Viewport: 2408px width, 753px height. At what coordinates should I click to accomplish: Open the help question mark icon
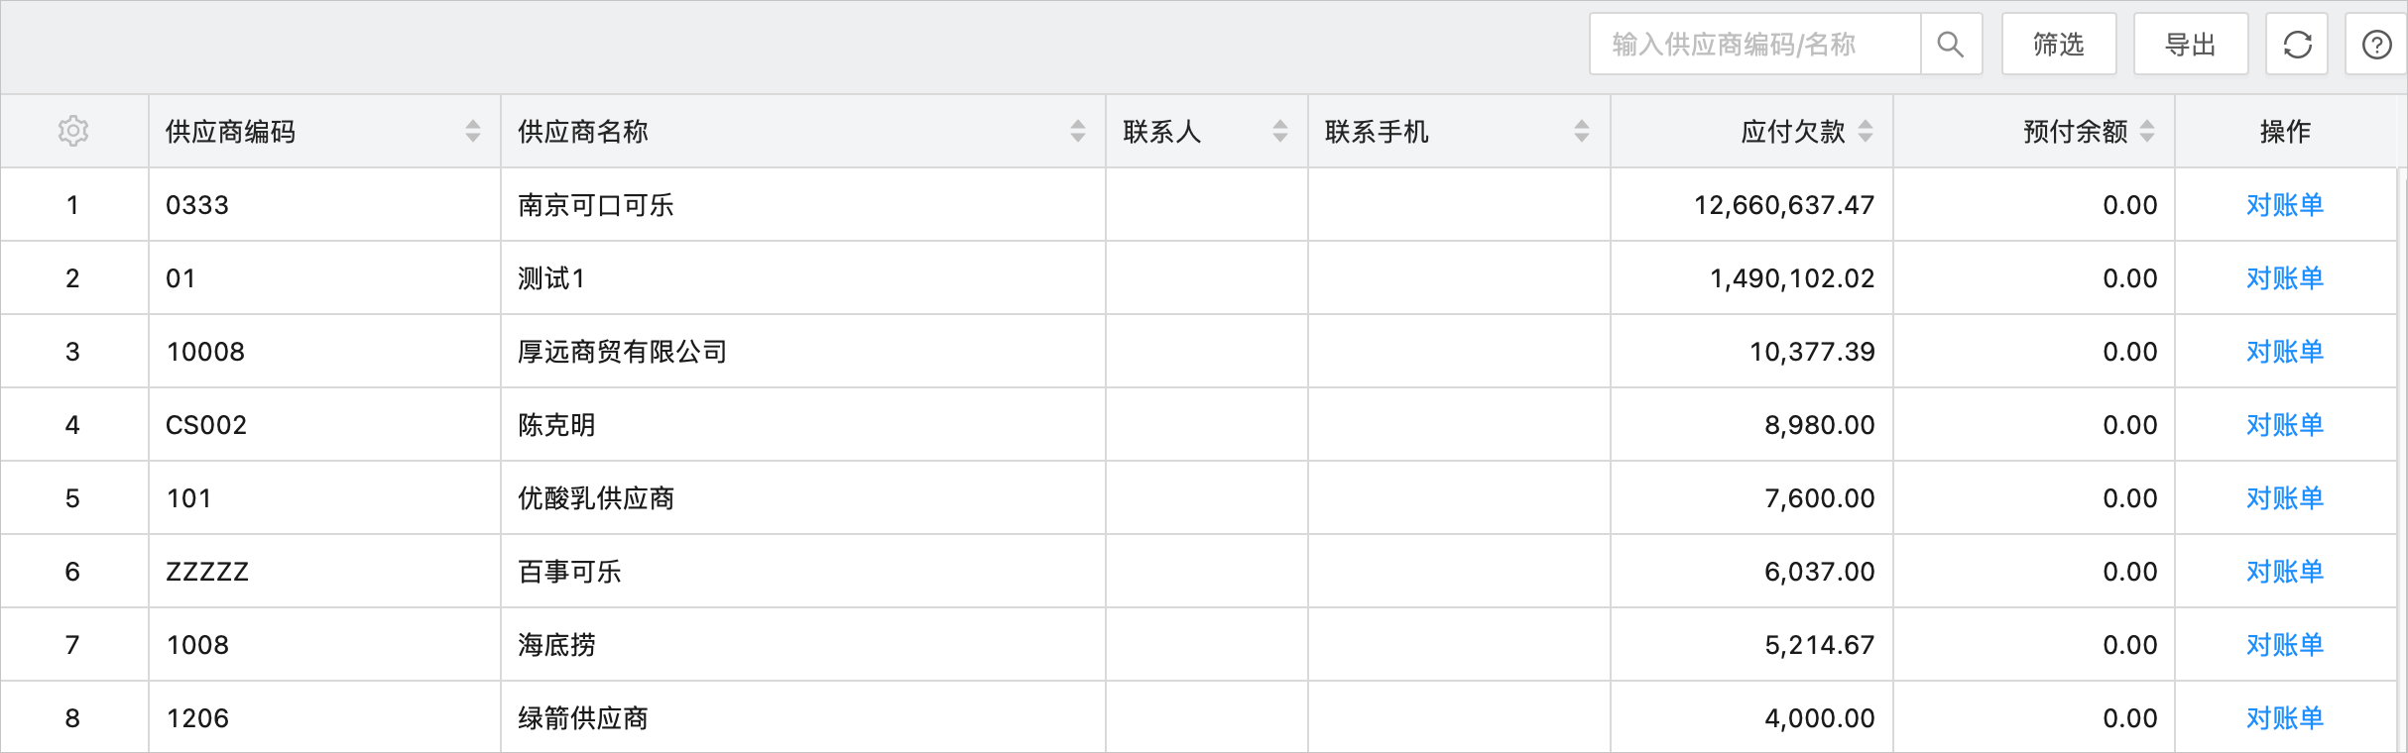tap(2376, 45)
